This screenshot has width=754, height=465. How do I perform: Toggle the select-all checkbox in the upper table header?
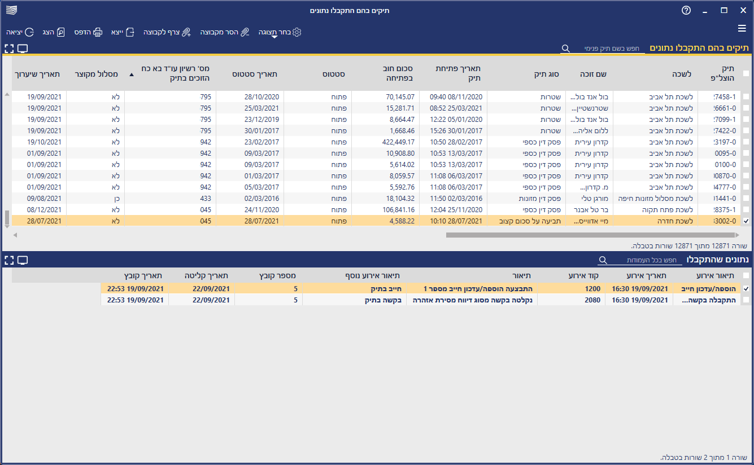pos(746,73)
